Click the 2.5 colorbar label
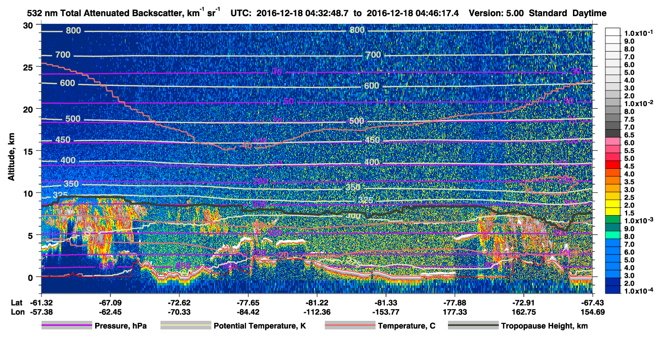This screenshot has height=337, width=658. click(x=628, y=198)
